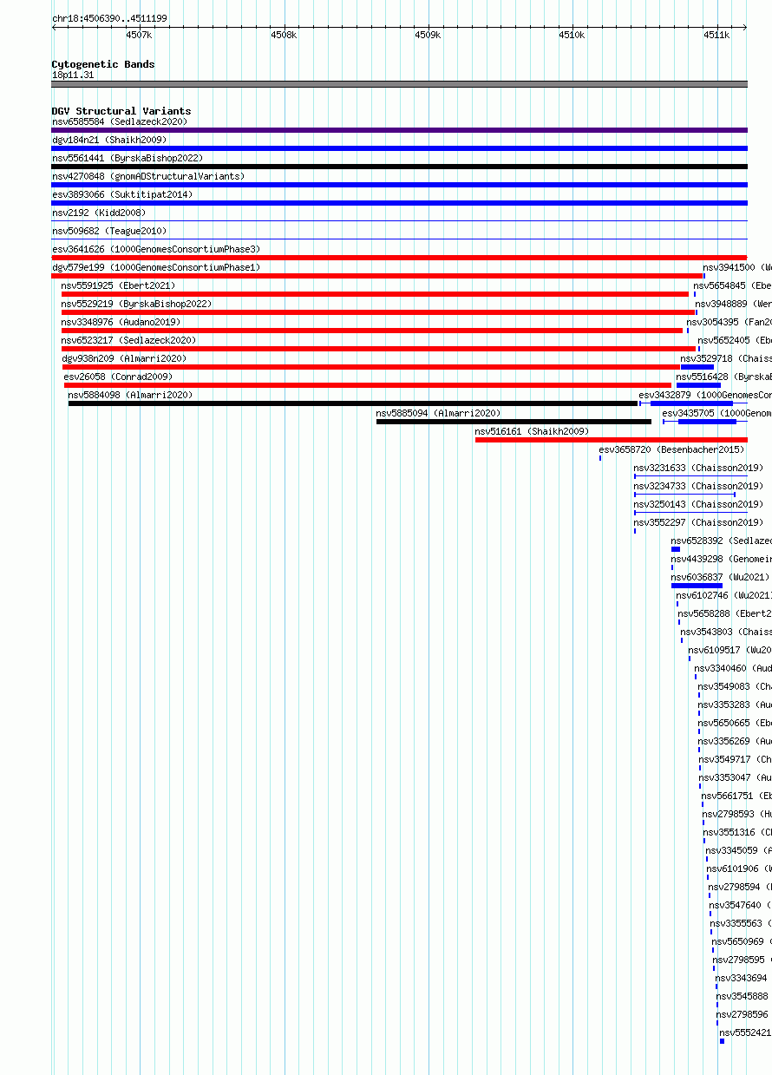Select the dgv184n21 (Shaikh2009) label
This screenshot has height=1075, width=772.
coord(109,140)
